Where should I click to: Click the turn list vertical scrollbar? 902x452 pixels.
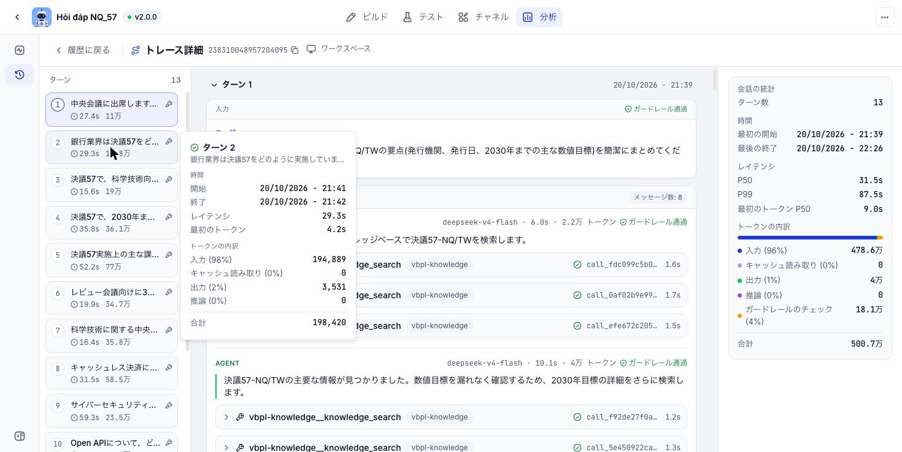point(188,220)
